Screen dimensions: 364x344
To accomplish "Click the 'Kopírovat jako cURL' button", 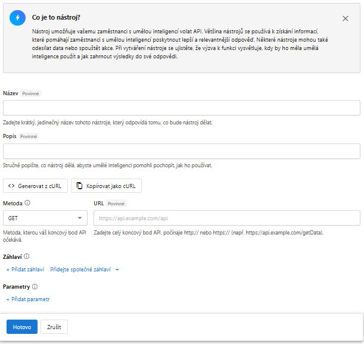I will click(106, 186).
